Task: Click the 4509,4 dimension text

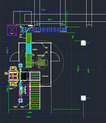Action: (x=8, y=89)
